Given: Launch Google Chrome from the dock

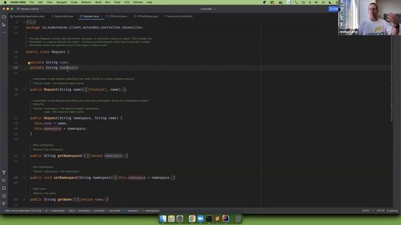Looking at the screenshot, I should click(x=192, y=219).
